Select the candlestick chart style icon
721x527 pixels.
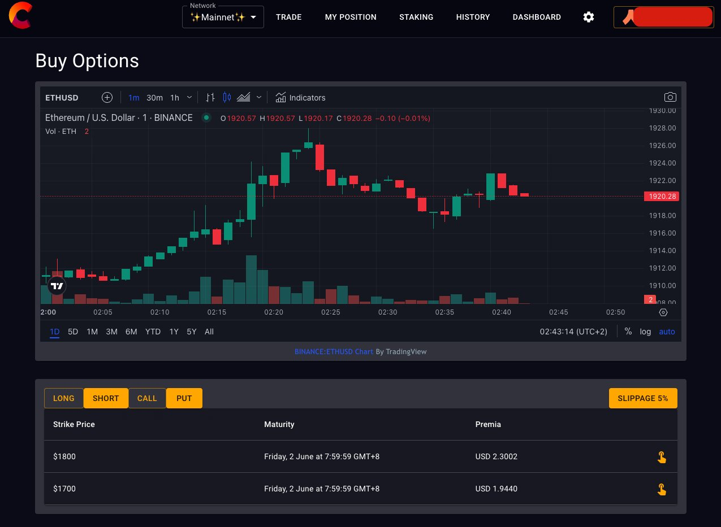(x=227, y=98)
